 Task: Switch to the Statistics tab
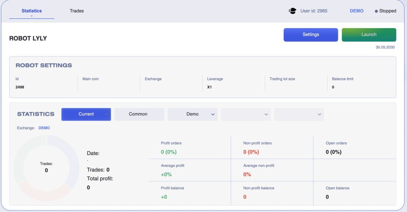click(x=31, y=11)
